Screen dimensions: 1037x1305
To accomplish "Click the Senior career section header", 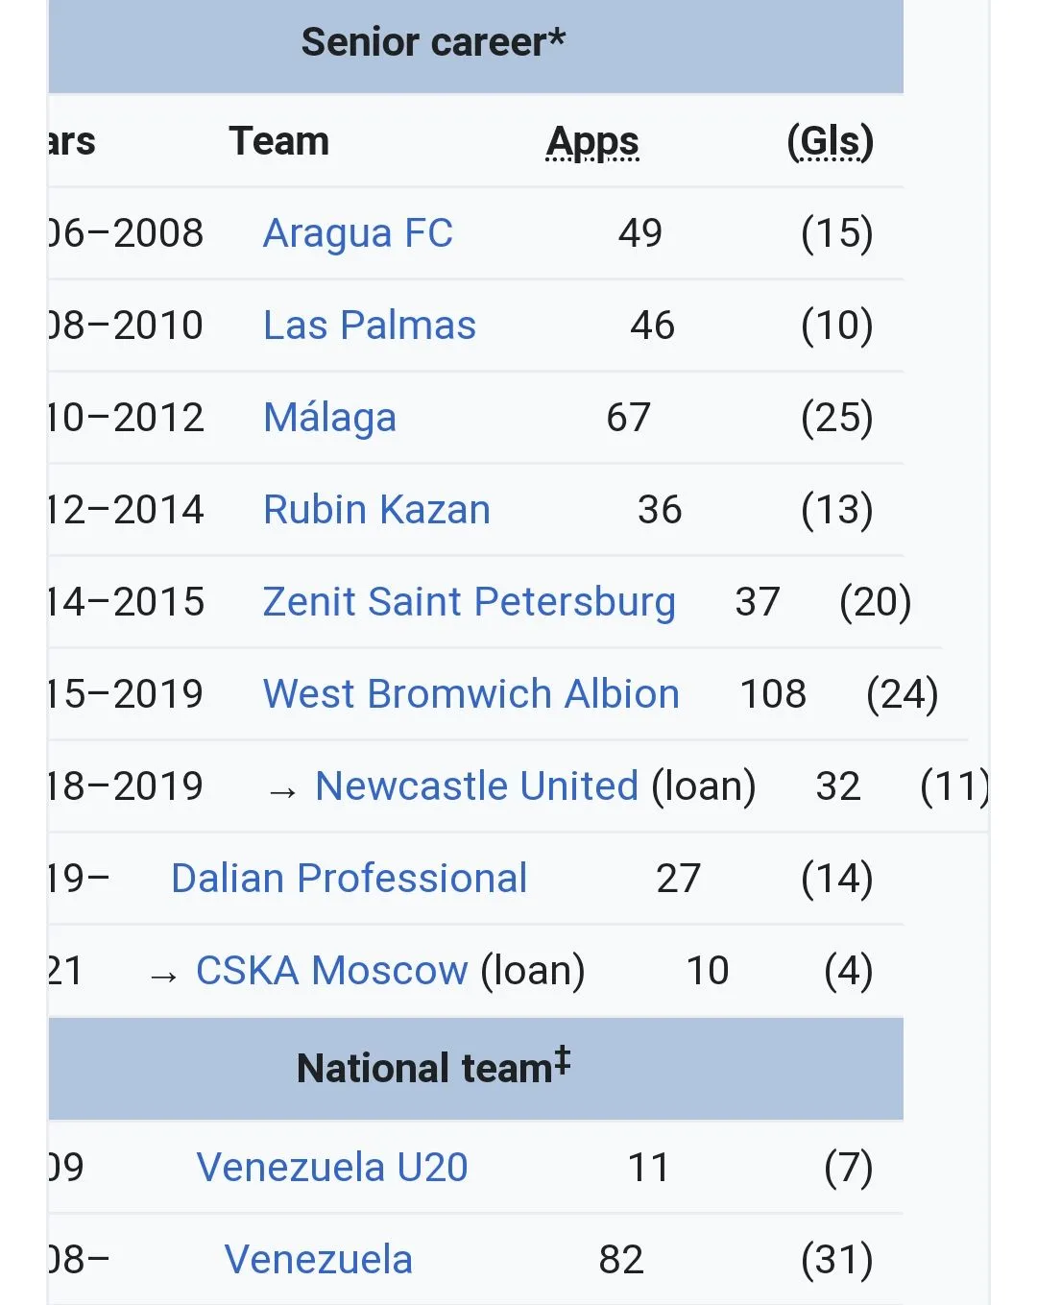I will tap(433, 42).
